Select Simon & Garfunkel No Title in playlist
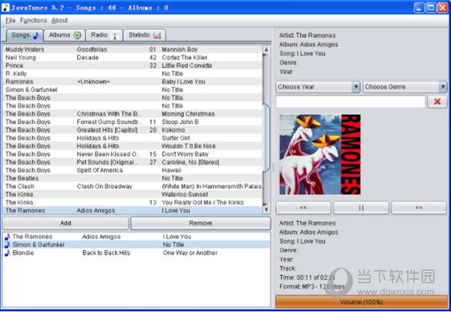This screenshot has height=312, width=451. [136, 244]
